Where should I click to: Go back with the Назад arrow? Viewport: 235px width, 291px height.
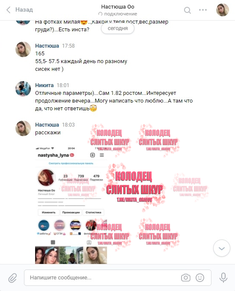pyautogui.click(x=9, y=10)
